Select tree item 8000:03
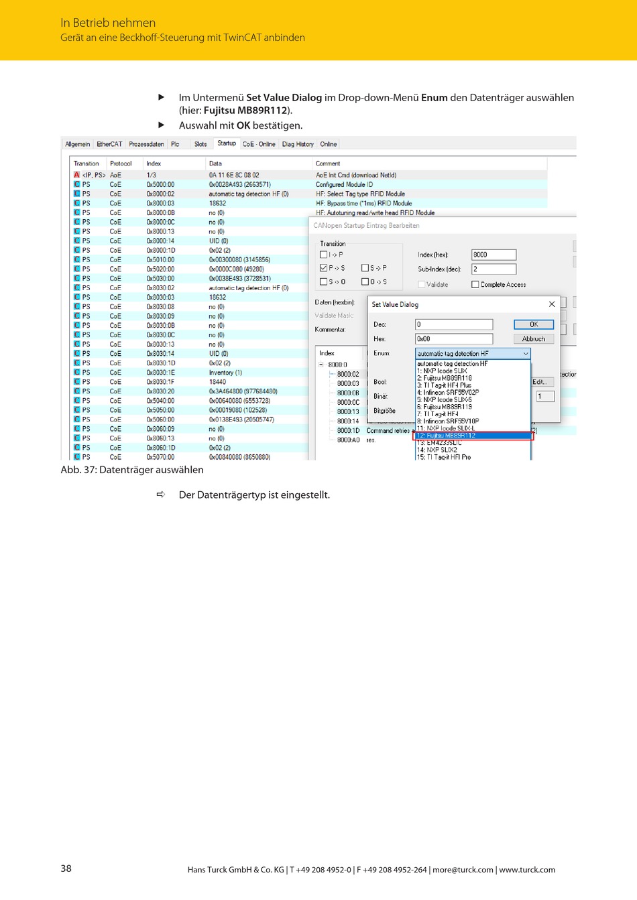 (x=348, y=384)
